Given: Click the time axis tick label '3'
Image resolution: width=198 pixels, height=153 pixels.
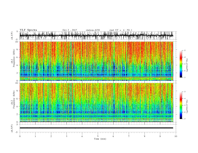Looking at the screenshot, I should pos(66,136).
